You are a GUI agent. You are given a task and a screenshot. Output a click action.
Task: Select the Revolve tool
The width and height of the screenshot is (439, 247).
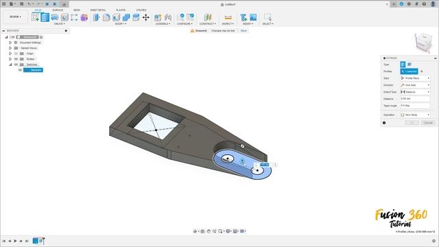click(55, 17)
